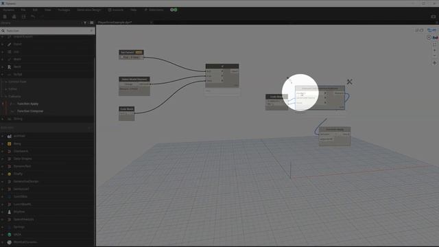Image resolution: width=439 pixels, height=247 pixels.
Task: Click the Redo arrow icon
Action: (x=42, y=16)
